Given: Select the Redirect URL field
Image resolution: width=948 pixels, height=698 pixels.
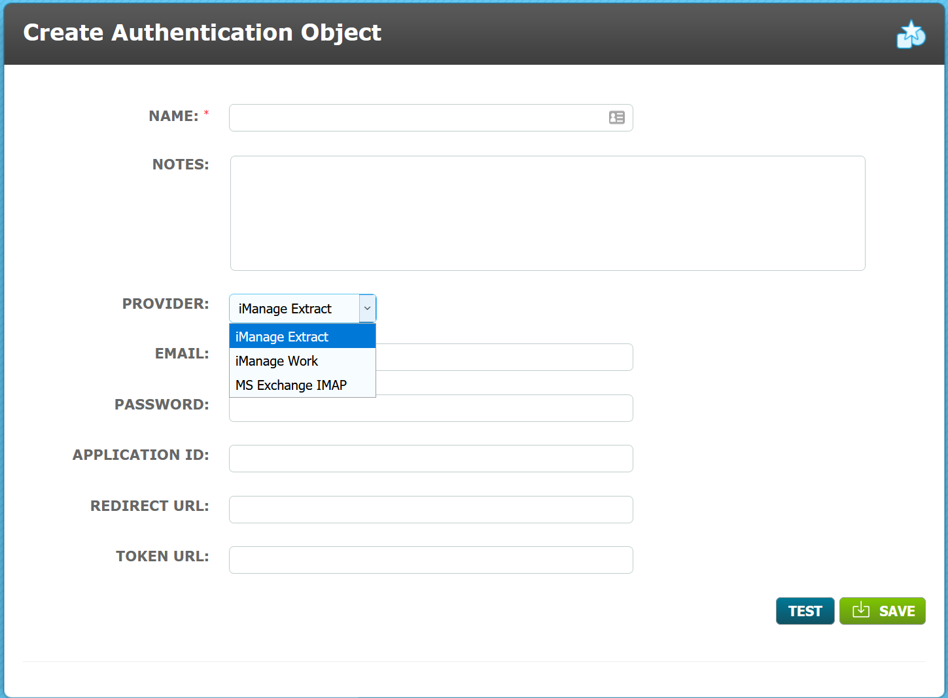Looking at the screenshot, I should (x=430, y=510).
